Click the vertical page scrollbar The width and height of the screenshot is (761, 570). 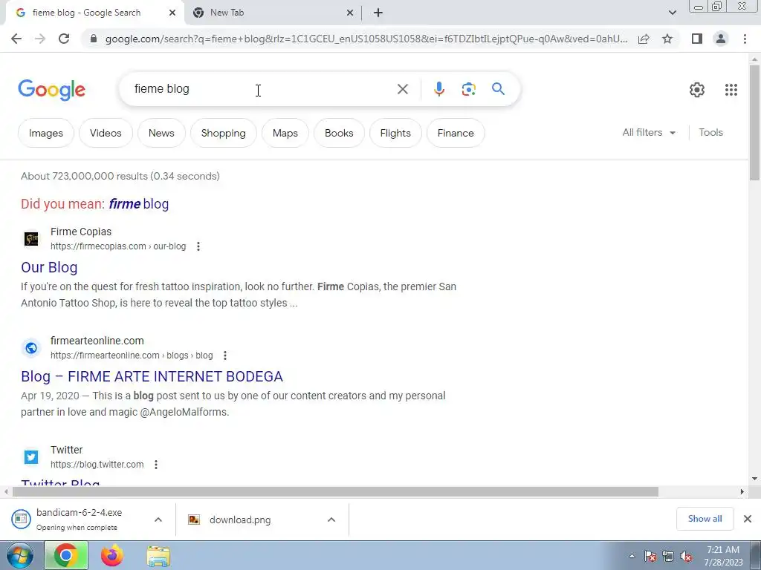754,123
